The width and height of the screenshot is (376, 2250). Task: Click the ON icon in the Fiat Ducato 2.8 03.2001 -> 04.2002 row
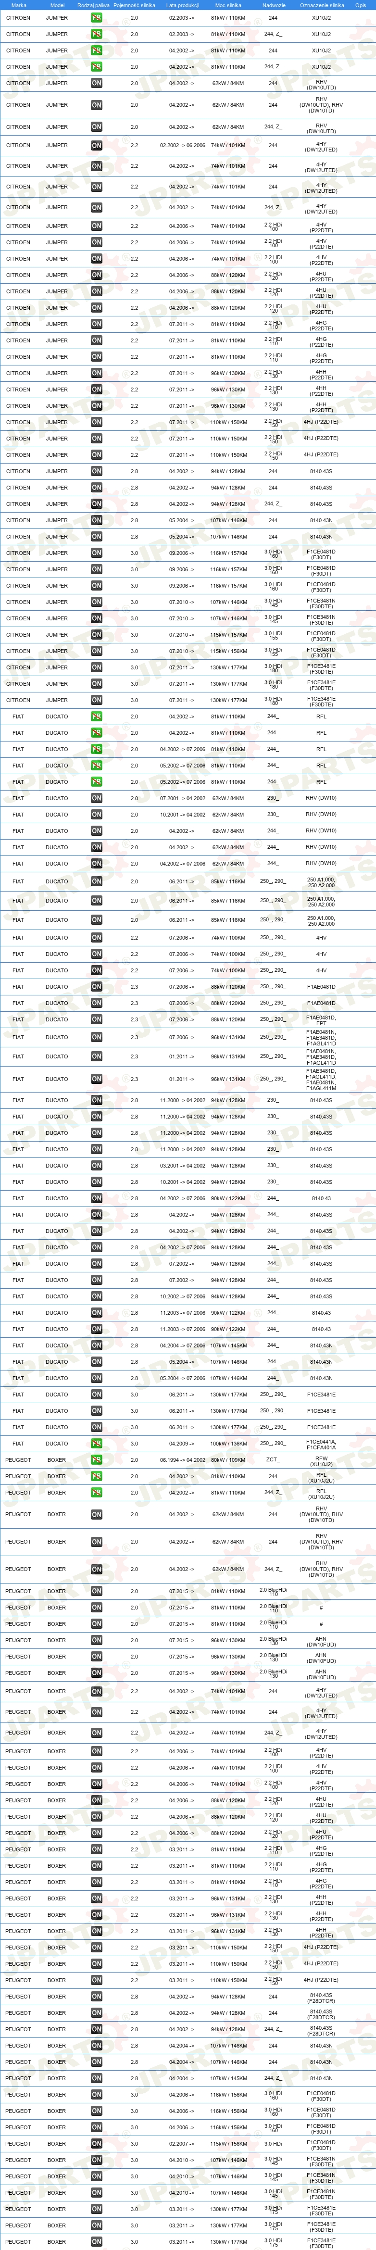point(96,1166)
